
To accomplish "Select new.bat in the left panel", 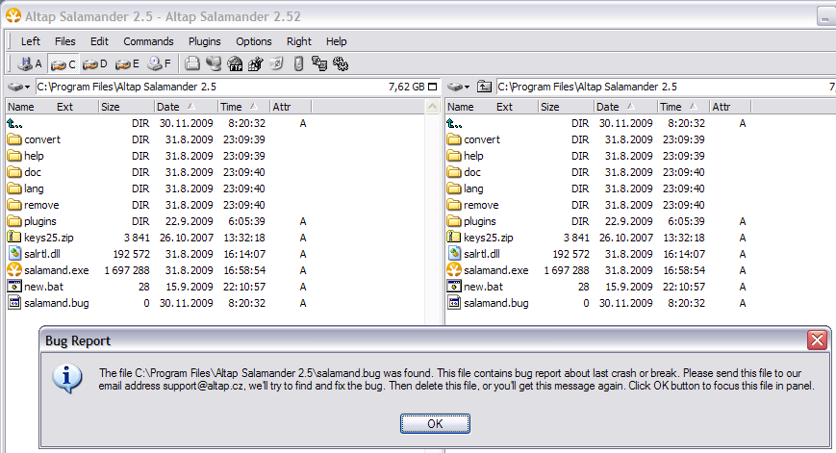I will (36, 287).
